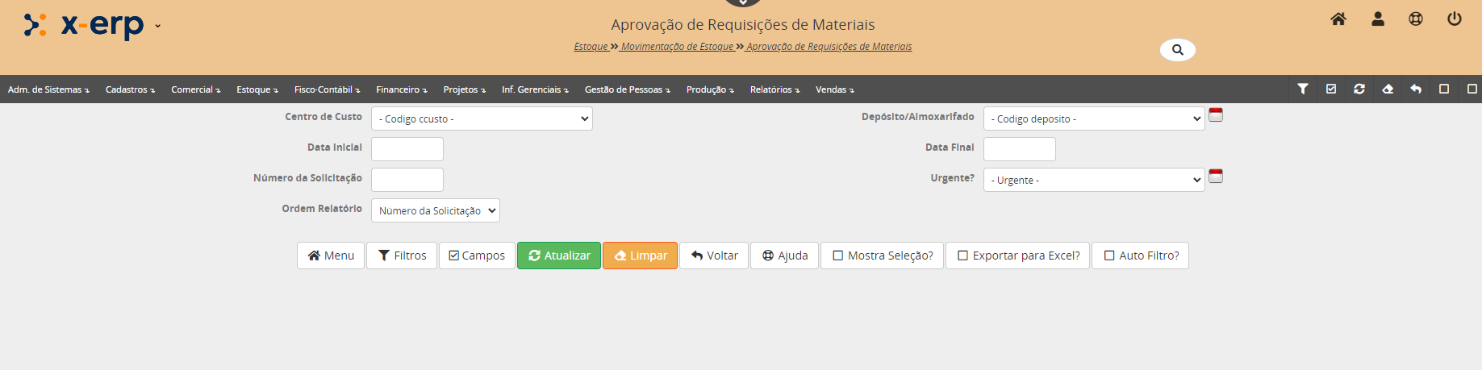The image size is (1482, 370).
Task: Enable the Mostra Seleção checkbox
Action: pos(838,256)
